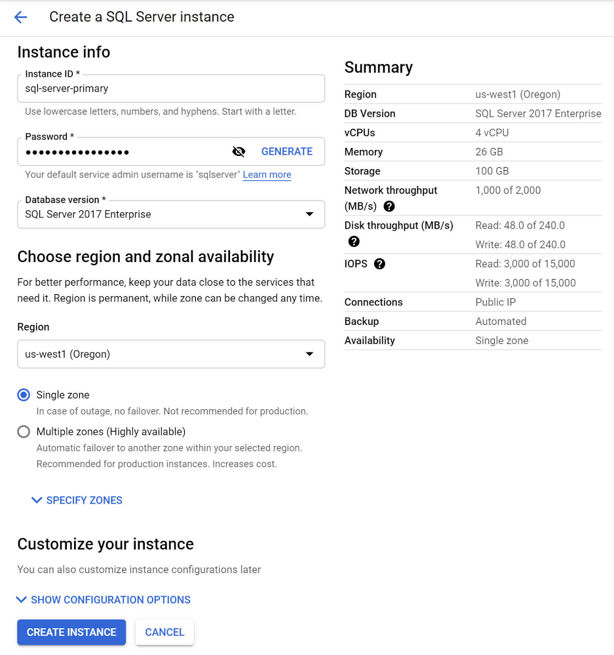Open IOPS help question mark icon

(379, 264)
